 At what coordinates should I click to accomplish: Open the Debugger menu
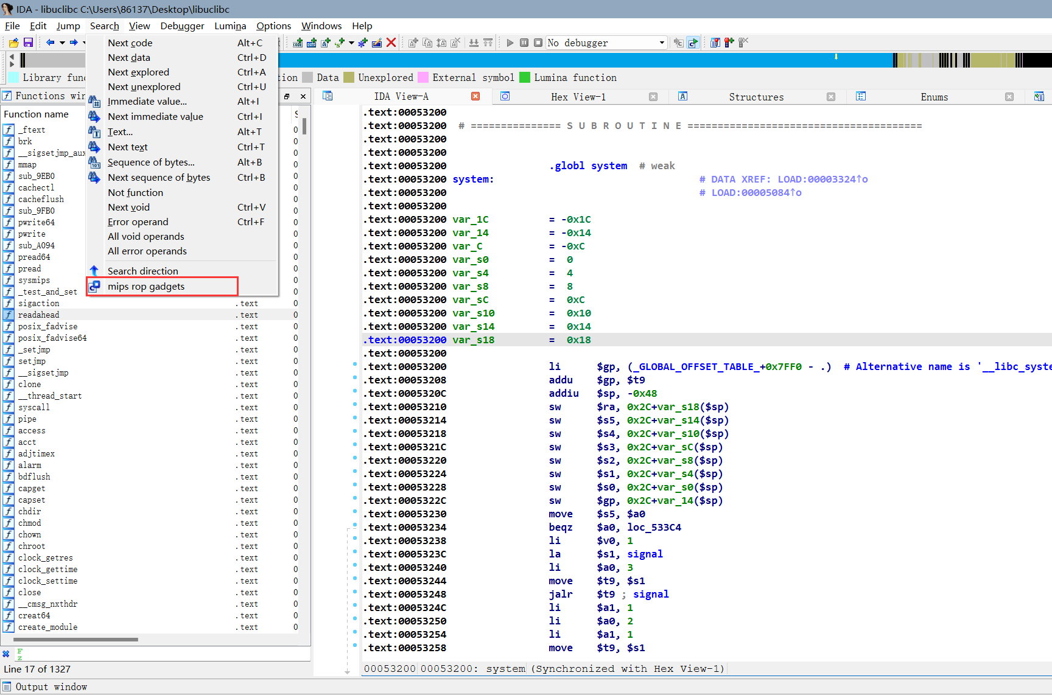click(x=182, y=26)
